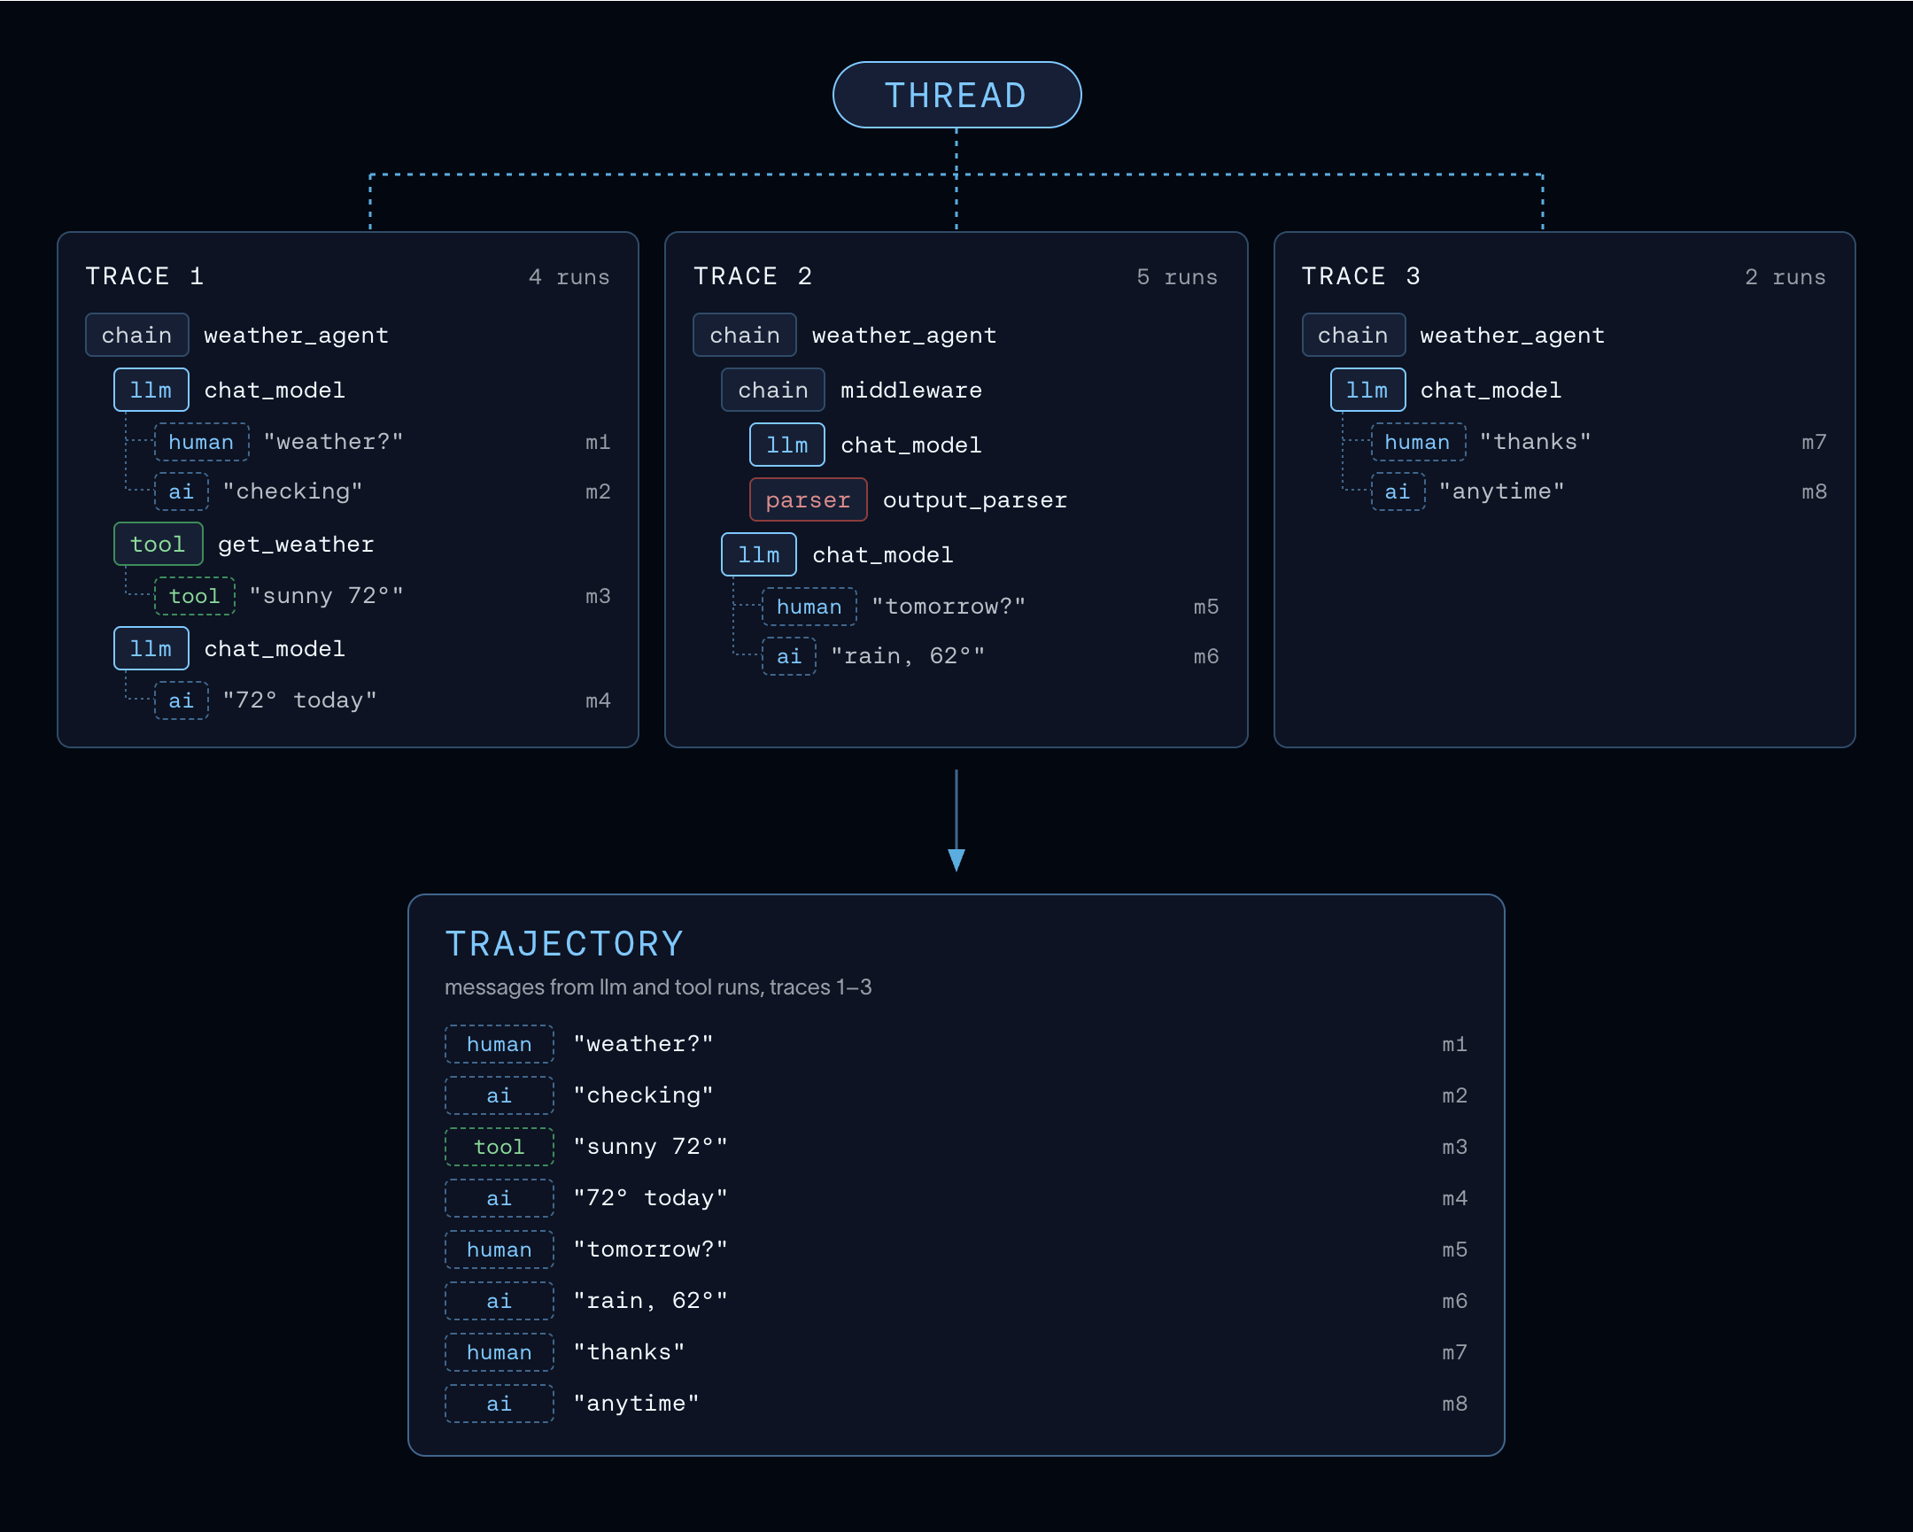Screen dimensions: 1913x1532
Task: Select the chain tag in Trace 1
Action: point(136,335)
